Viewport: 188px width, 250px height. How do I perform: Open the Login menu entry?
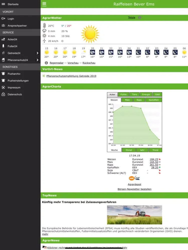pos(20,19)
